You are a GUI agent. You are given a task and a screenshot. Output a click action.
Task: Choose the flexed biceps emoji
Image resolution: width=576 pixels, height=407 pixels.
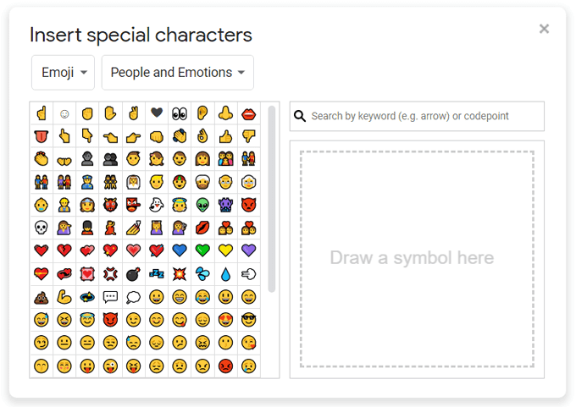point(64,297)
